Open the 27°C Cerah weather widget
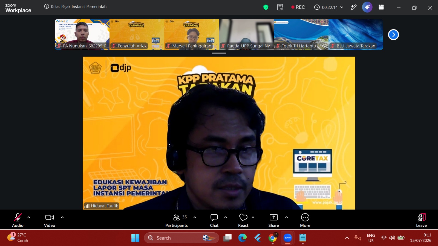The width and height of the screenshot is (438, 246). [x=18, y=238]
